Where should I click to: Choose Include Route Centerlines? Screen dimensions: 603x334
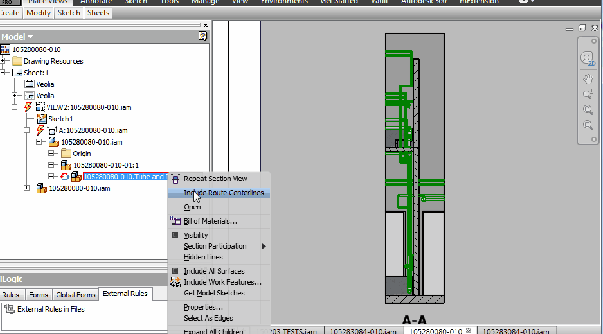pos(219,193)
